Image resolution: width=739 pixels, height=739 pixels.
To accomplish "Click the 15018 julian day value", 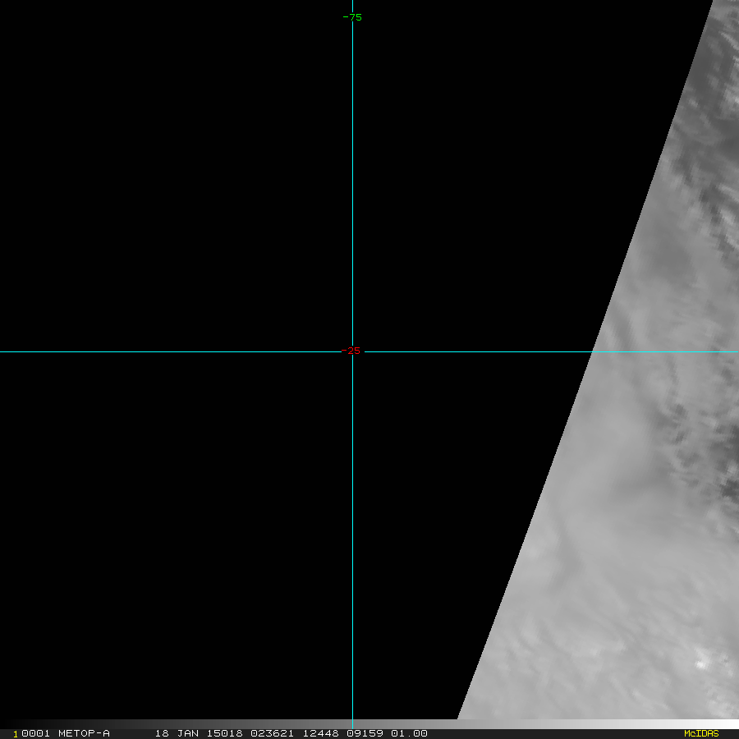I will coord(218,733).
